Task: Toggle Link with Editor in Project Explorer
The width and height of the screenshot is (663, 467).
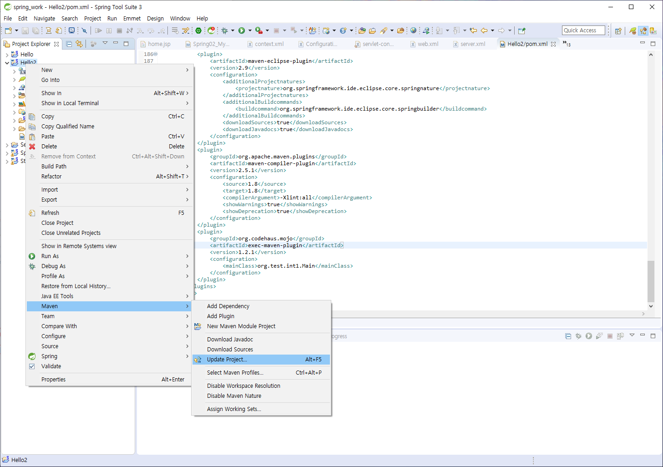Action: coord(79,44)
